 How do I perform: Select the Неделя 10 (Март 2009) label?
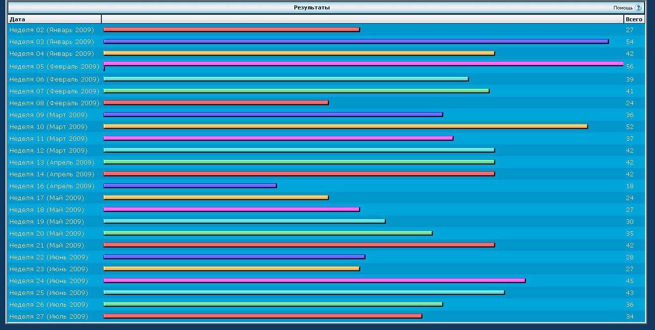[x=48, y=127]
